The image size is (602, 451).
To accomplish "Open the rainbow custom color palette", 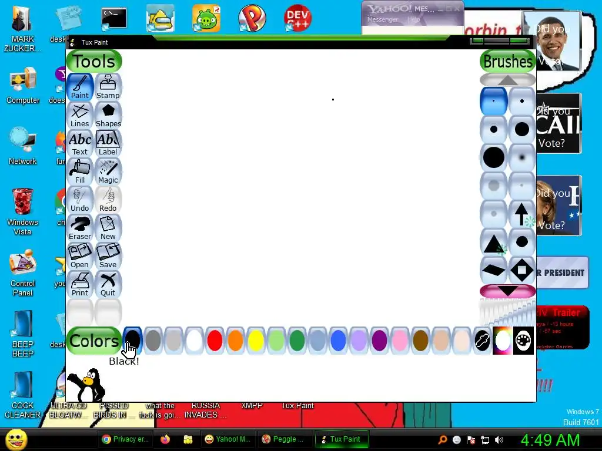I will [x=503, y=340].
